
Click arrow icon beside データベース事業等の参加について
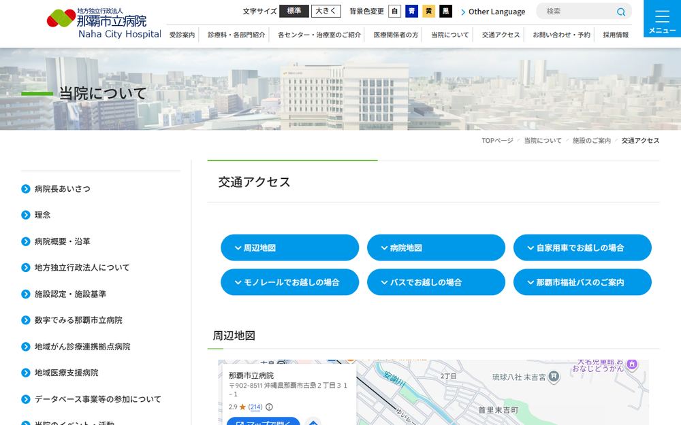point(26,399)
